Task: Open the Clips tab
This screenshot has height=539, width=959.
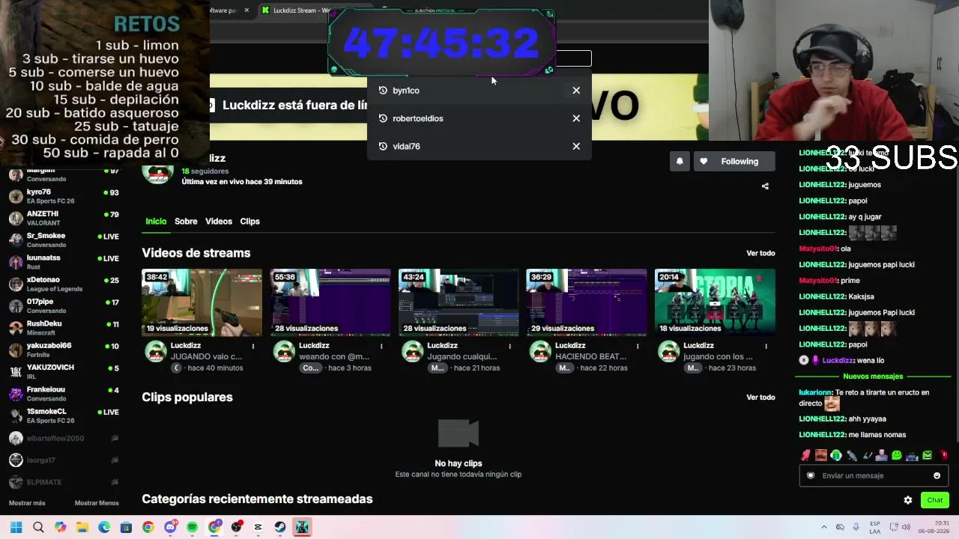Action: tap(249, 222)
